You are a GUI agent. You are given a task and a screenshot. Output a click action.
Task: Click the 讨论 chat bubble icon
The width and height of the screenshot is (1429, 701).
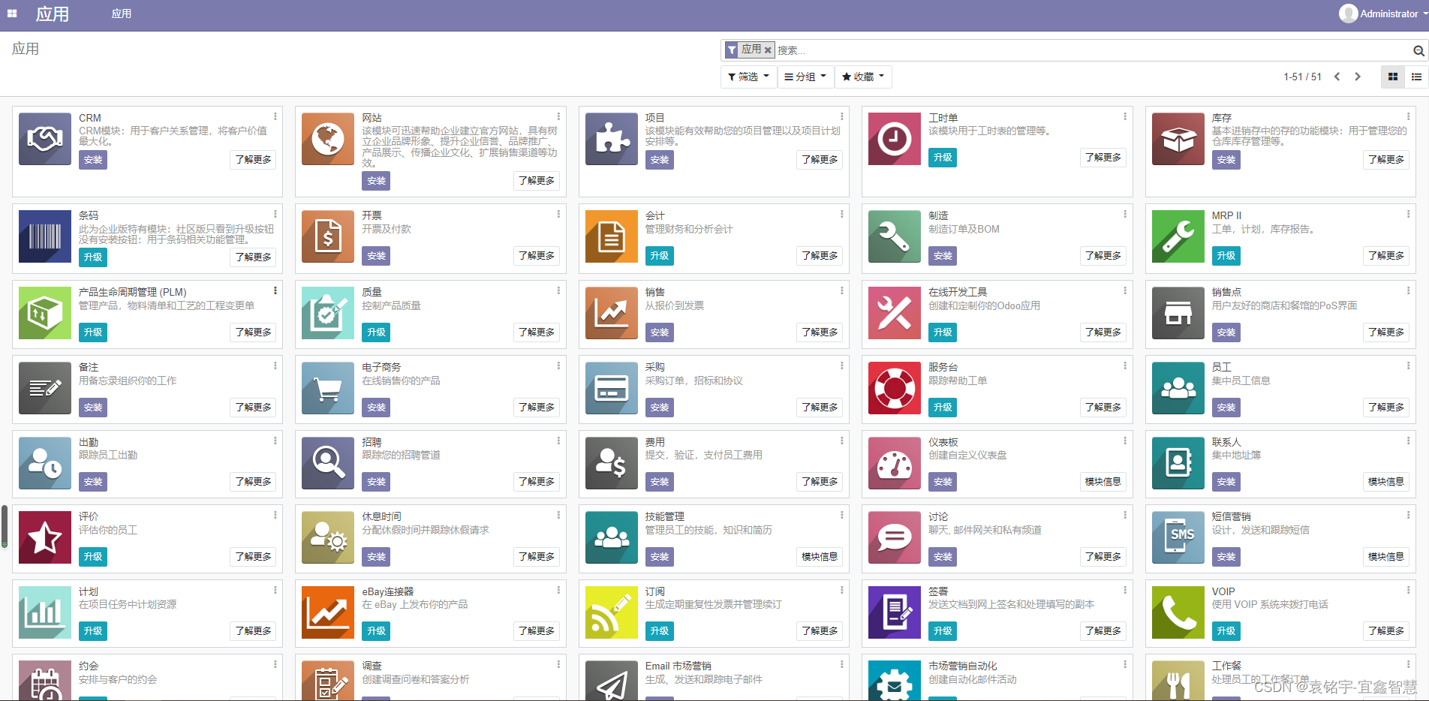894,537
